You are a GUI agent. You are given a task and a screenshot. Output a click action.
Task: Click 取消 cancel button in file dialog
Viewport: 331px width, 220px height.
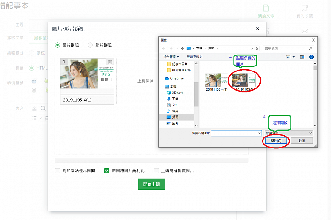[302, 141]
